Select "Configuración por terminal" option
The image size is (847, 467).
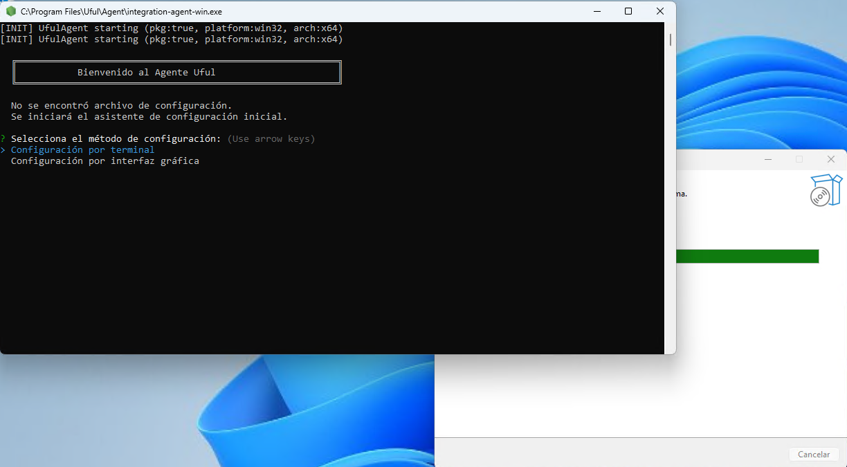tap(82, 149)
